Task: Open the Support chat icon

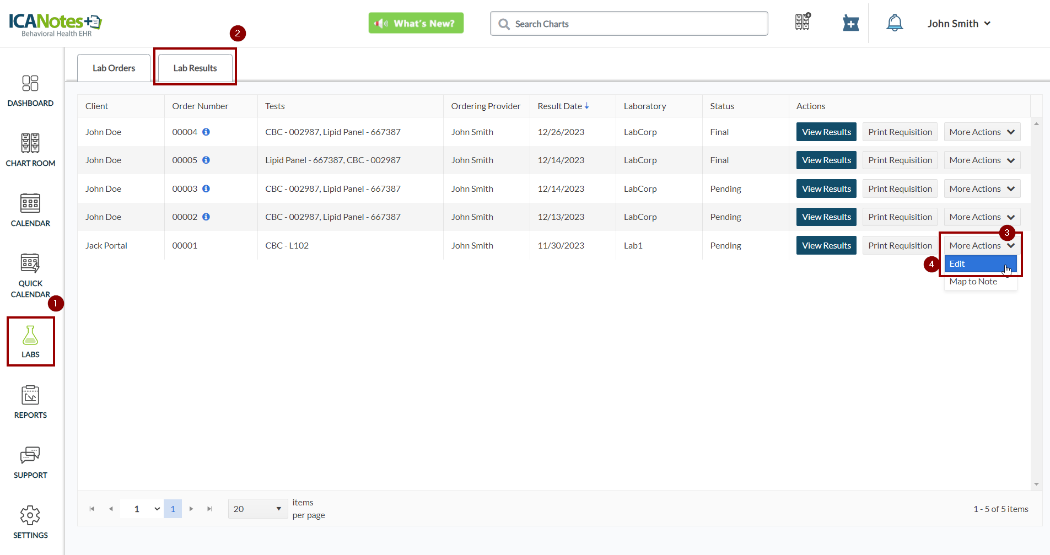Action: pyautogui.click(x=30, y=456)
